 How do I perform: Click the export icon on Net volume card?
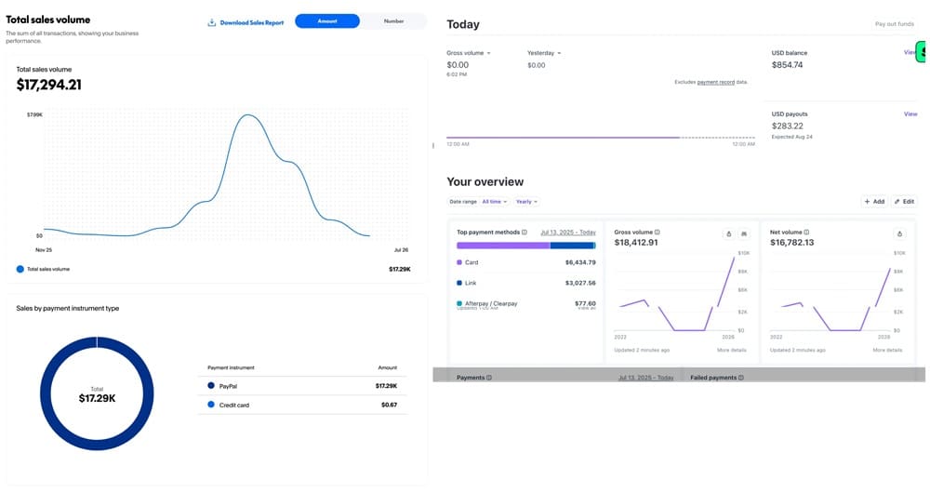click(x=899, y=233)
